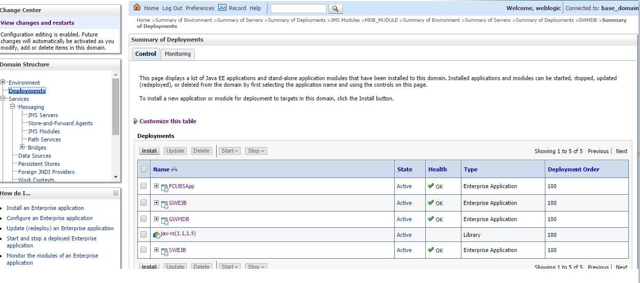640x283 pixels.
Task: Expand the GWMDB deployment row
Action: point(156,219)
